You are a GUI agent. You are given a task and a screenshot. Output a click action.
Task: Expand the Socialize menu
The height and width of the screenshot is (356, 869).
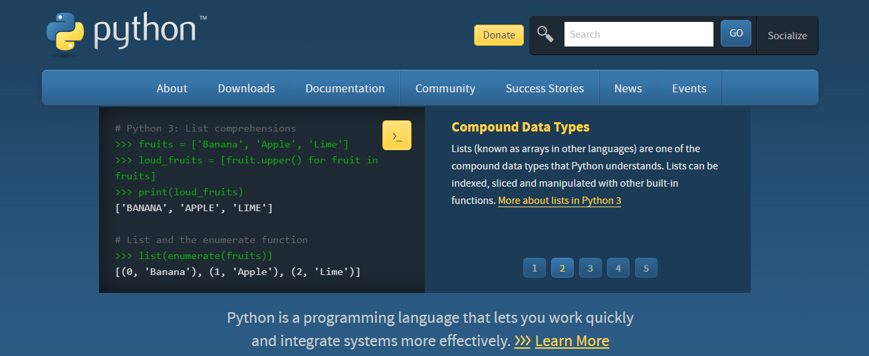(787, 35)
